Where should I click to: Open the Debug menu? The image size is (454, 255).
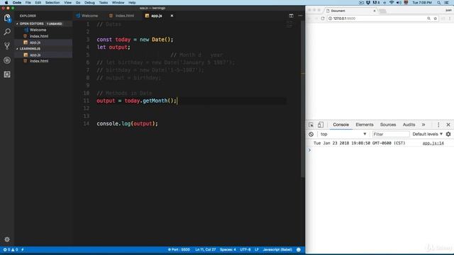89,3
